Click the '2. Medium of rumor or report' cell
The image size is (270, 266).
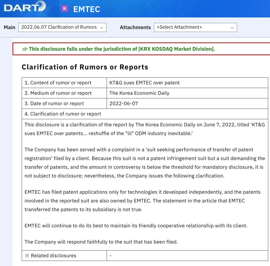(64, 93)
